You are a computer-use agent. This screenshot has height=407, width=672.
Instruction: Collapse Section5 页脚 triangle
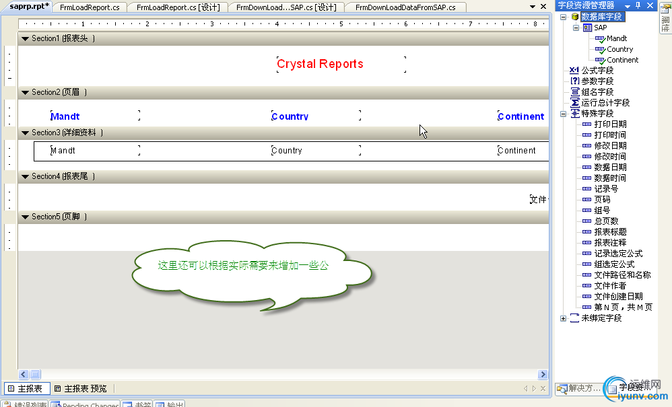26,217
